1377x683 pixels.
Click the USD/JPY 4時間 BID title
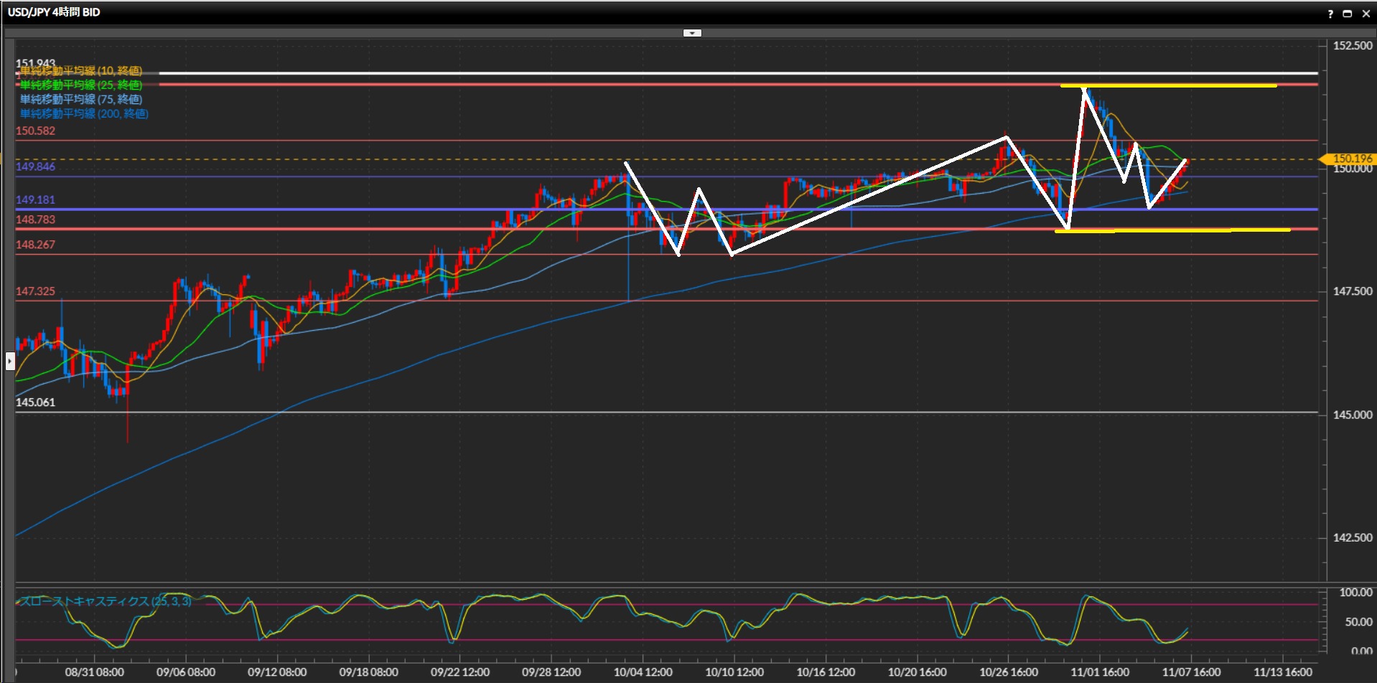click(x=54, y=12)
